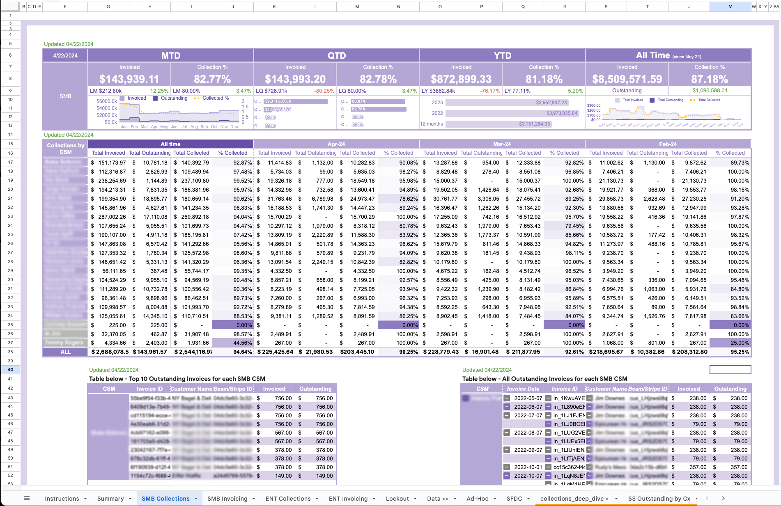Click the Outstanding legend swatch in SMB chart
Screen dimensions: 781x506
(155, 98)
